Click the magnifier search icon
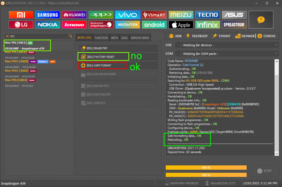This screenshot has width=282, height=187. point(70,36)
